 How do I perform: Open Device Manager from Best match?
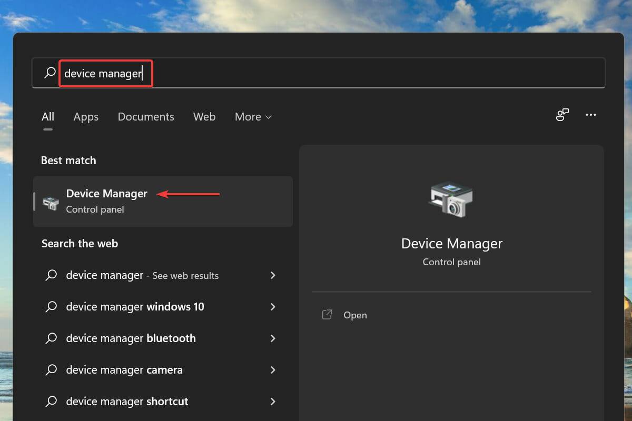pyautogui.click(x=107, y=201)
